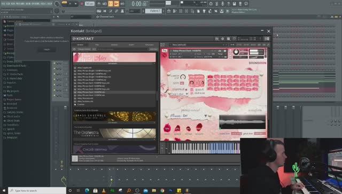Open the snap Line dropdown in toolbar

[x=135, y=11]
